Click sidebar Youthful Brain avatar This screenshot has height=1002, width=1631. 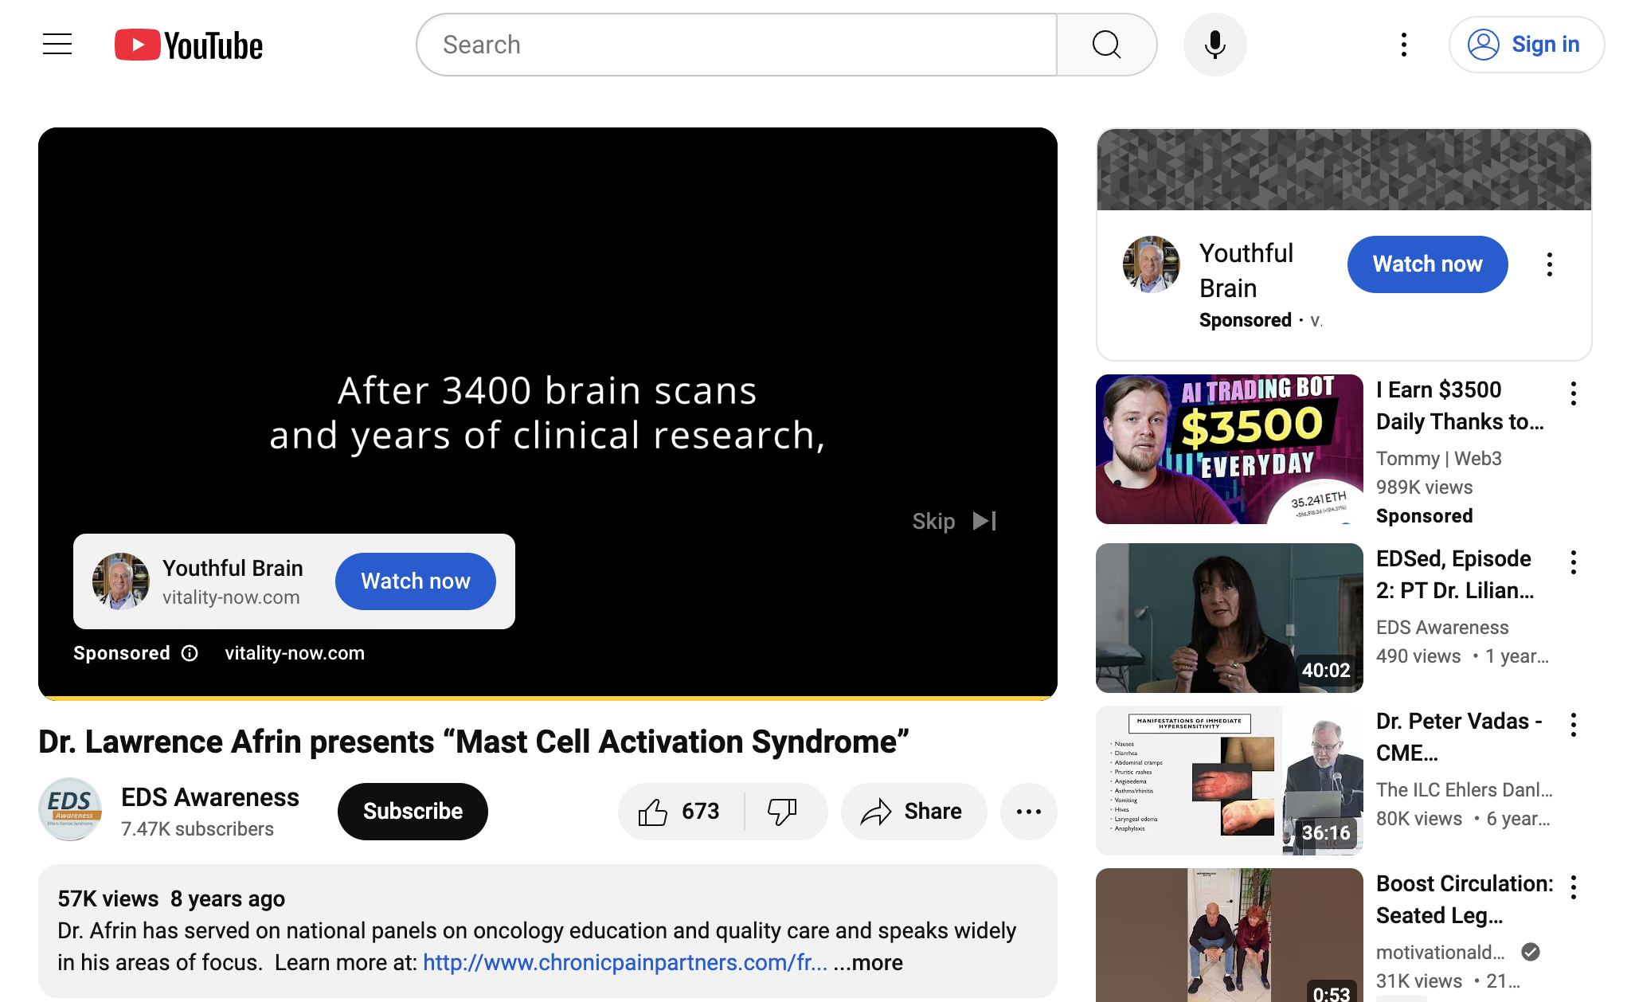coord(1152,264)
